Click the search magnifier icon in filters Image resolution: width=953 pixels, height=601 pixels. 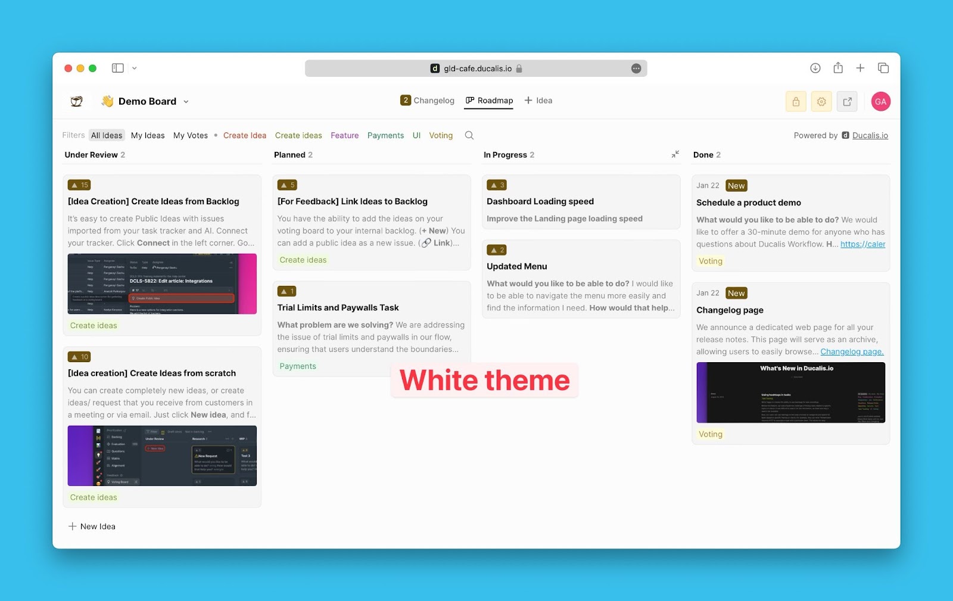pyautogui.click(x=469, y=135)
